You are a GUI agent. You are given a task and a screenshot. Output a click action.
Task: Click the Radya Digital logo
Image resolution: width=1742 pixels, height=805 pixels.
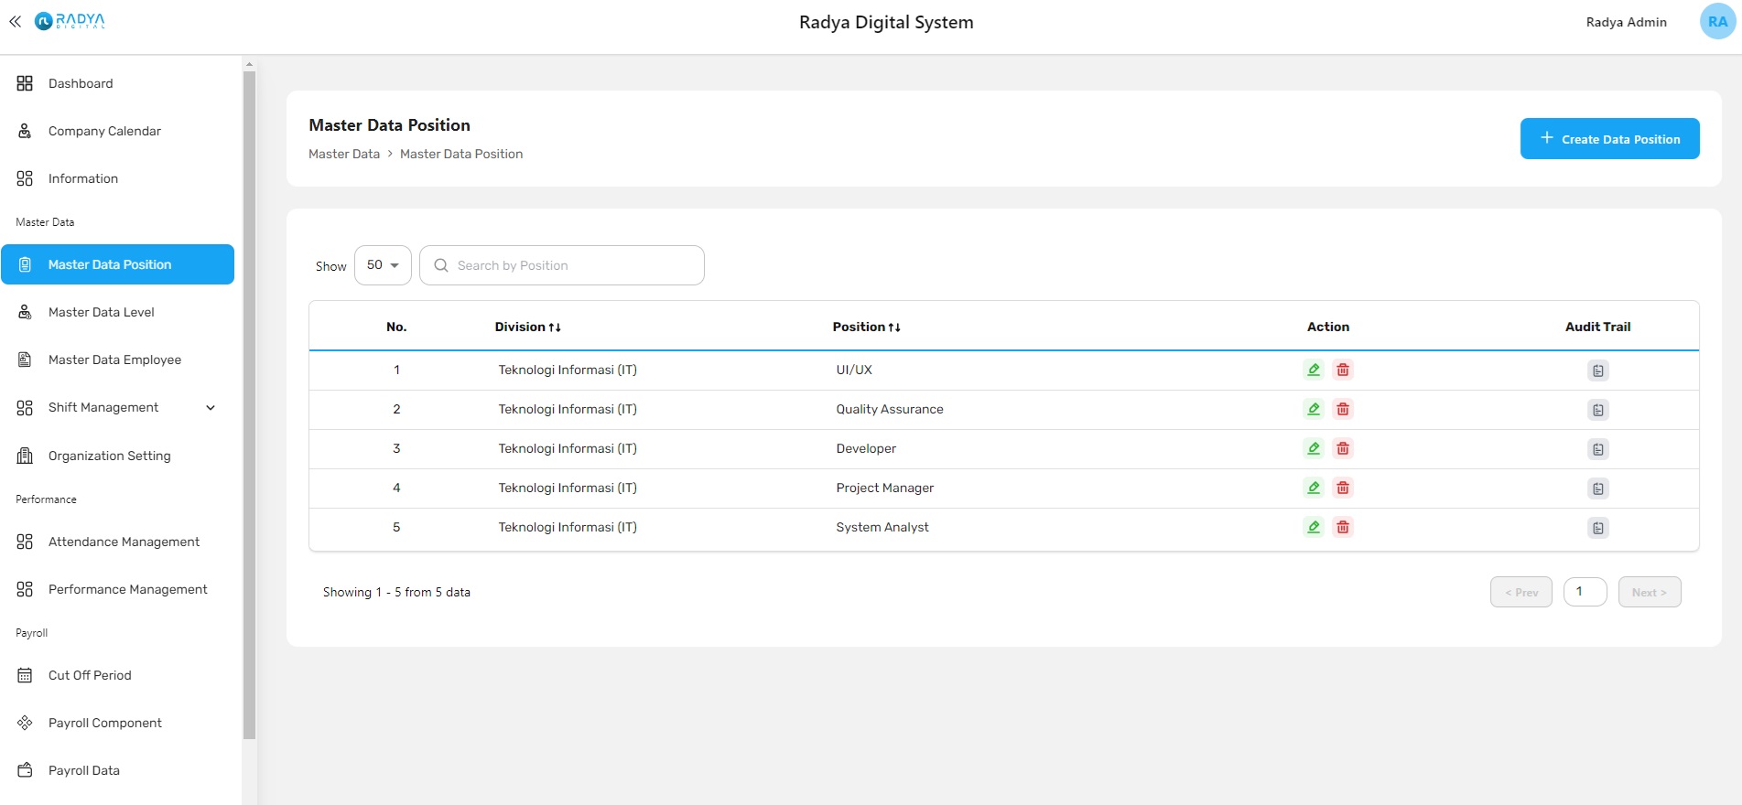(x=70, y=20)
